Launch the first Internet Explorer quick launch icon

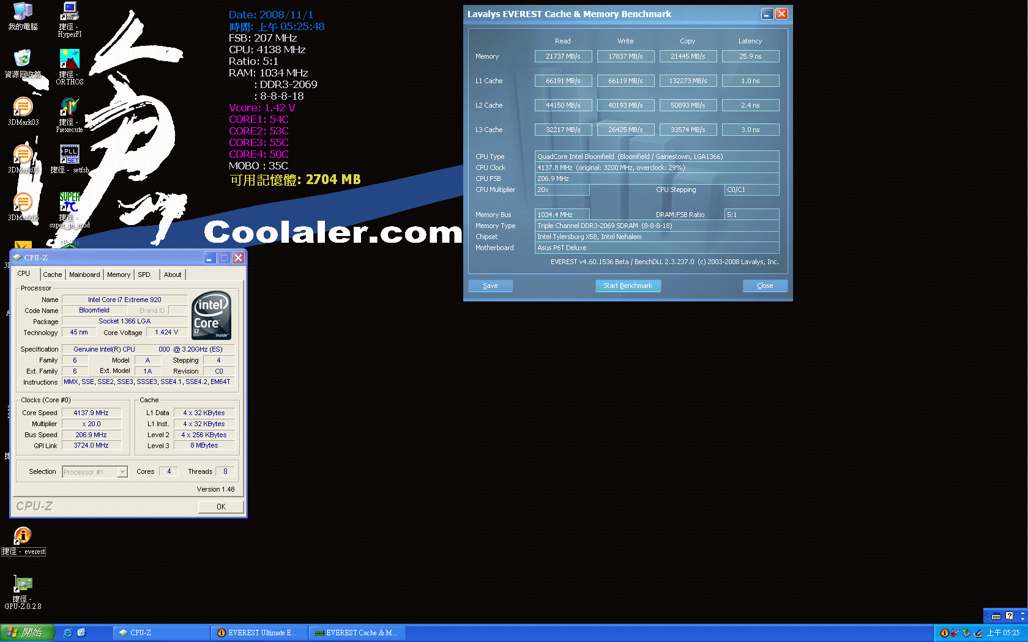pos(68,633)
